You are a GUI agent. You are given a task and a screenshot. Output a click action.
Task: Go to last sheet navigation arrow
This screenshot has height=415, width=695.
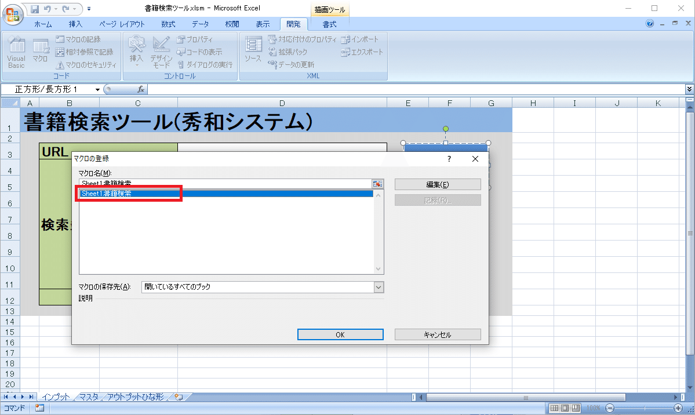[x=31, y=397]
